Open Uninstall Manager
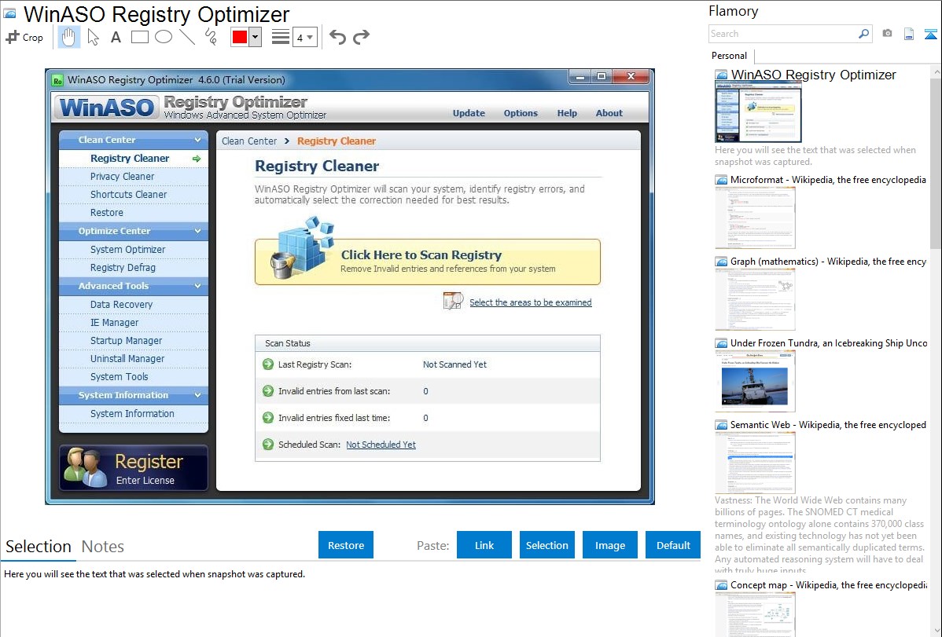 pos(134,358)
